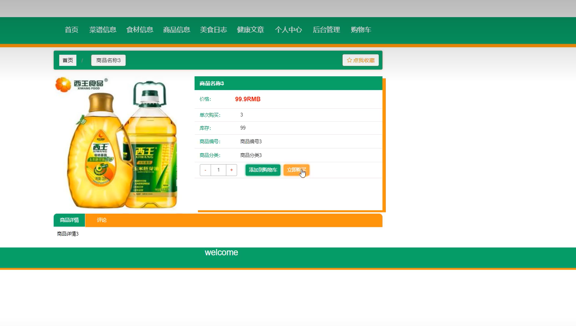Viewport: 576px width, 326px height.
Task: Click the orange 立即购买 button
Action: 296,170
